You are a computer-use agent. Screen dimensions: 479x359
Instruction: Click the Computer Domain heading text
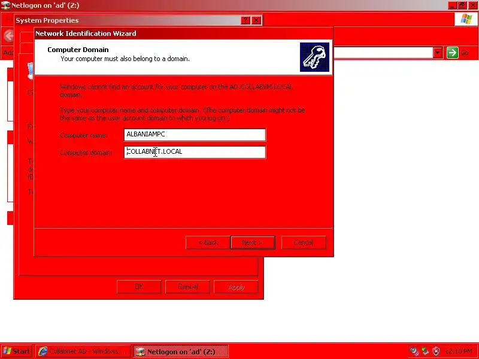(x=78, y=50)
